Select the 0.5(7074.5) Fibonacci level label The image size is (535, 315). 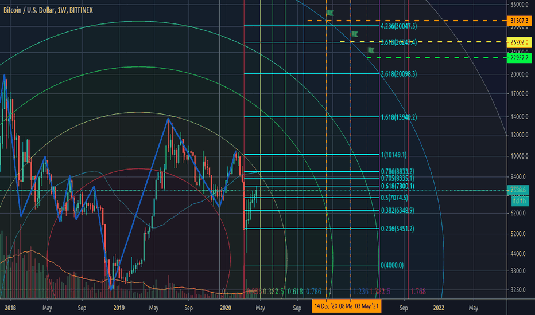point(394,198)
